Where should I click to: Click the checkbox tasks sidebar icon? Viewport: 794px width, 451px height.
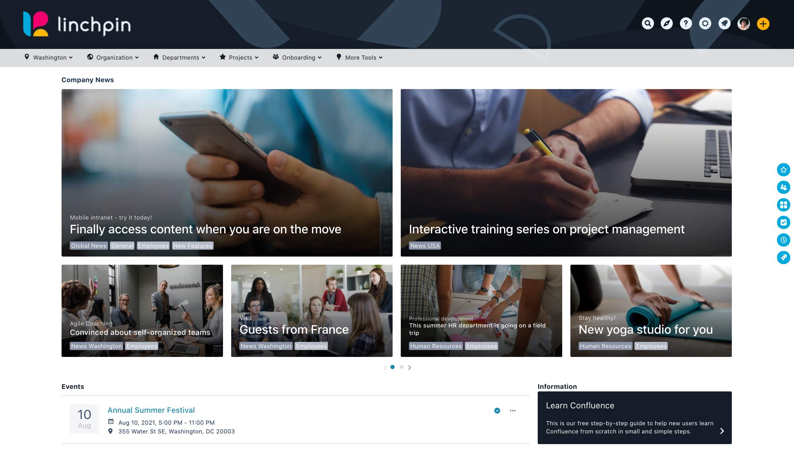pyautogui.click(x=784, y=222)
